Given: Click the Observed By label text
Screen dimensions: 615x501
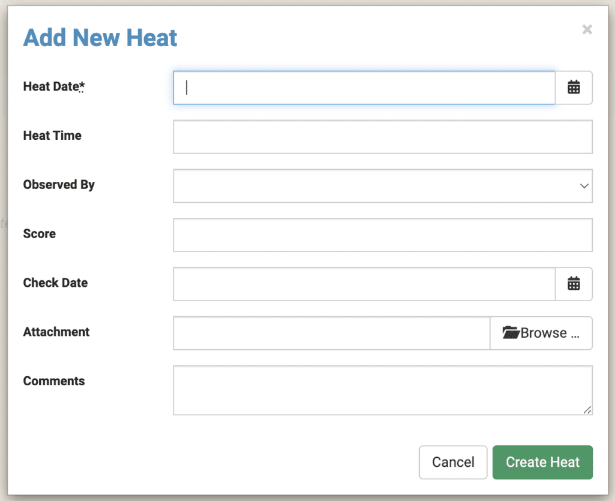Looking at the screenshot, I should point(58,185).
